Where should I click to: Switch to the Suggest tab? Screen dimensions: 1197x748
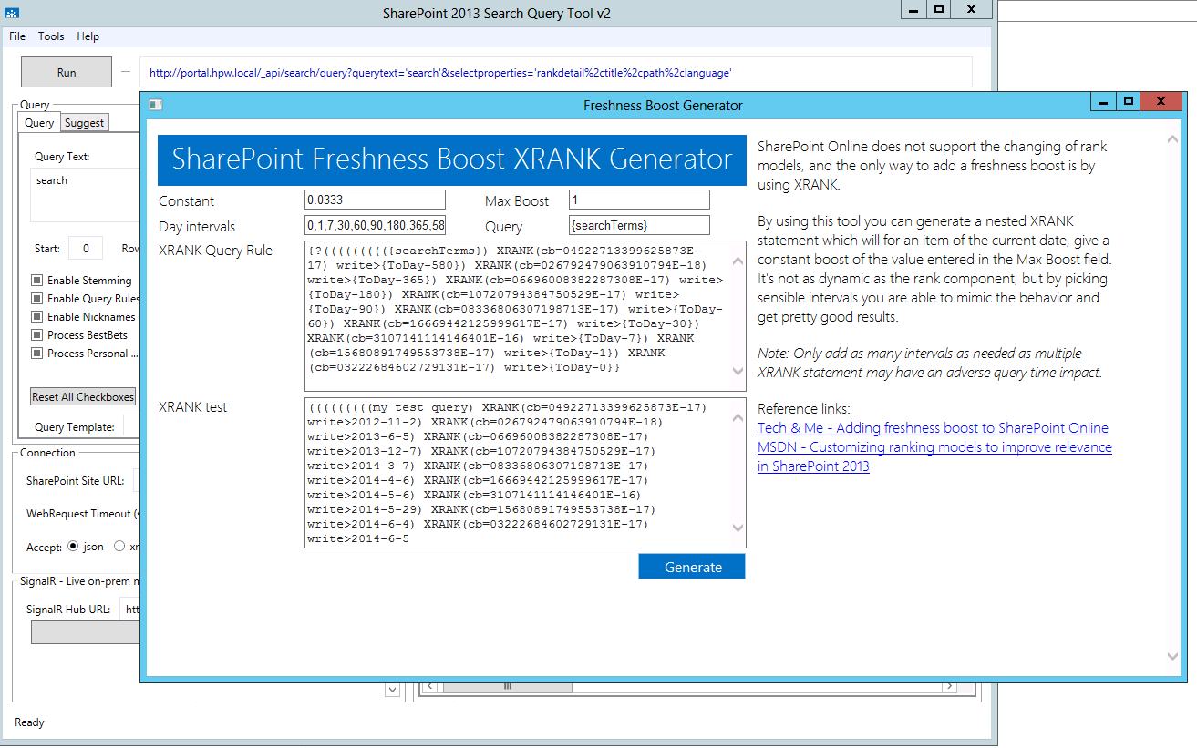[x=84, y=123]
